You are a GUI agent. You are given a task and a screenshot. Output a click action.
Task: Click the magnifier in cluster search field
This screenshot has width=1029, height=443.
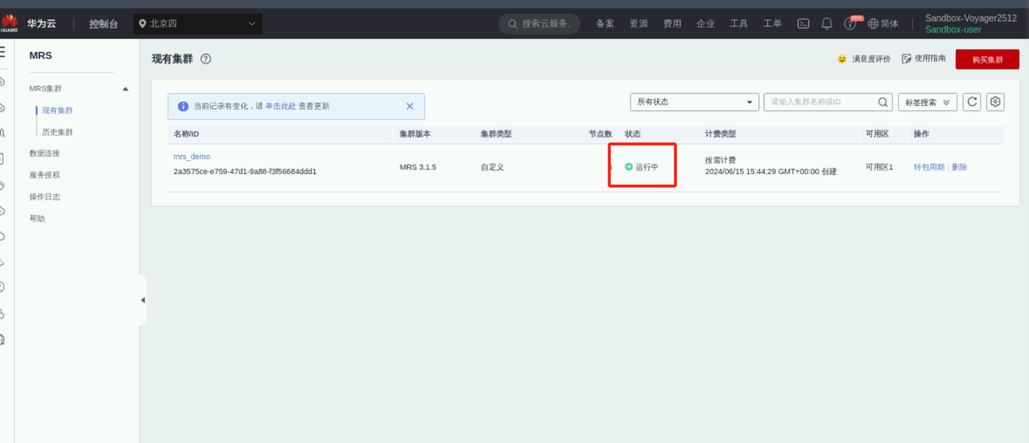[883, 102]
